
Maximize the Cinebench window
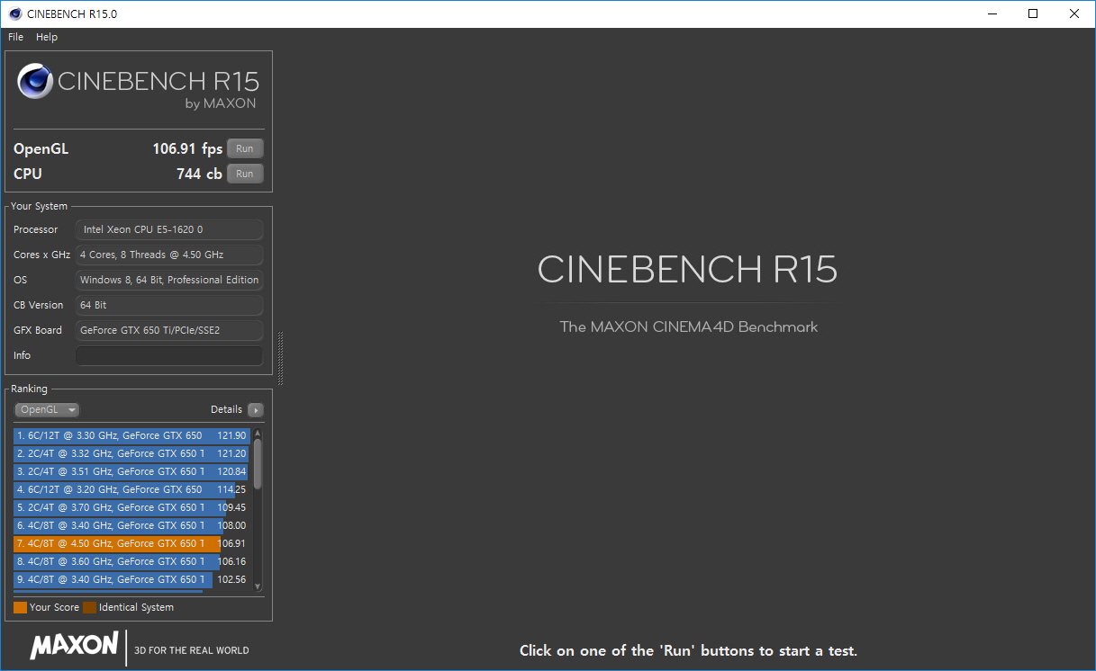pos(1033,13)
